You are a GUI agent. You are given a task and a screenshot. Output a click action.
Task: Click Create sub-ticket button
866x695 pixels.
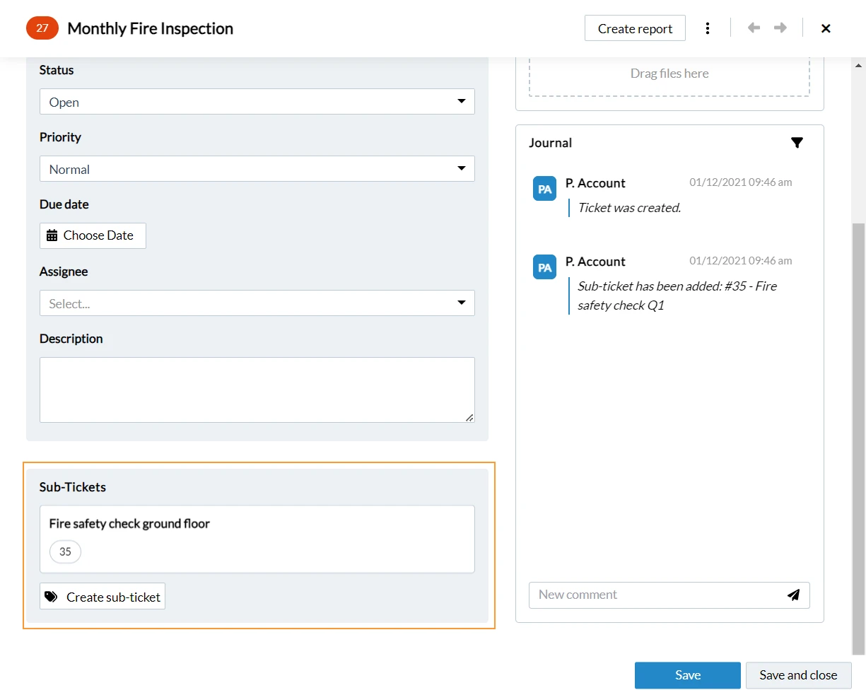pyautogui.click(x=103, y=597)
